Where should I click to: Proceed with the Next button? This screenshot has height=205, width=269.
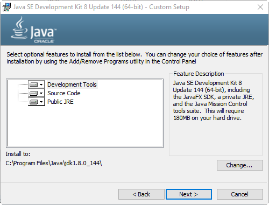[x=189, y=194]
